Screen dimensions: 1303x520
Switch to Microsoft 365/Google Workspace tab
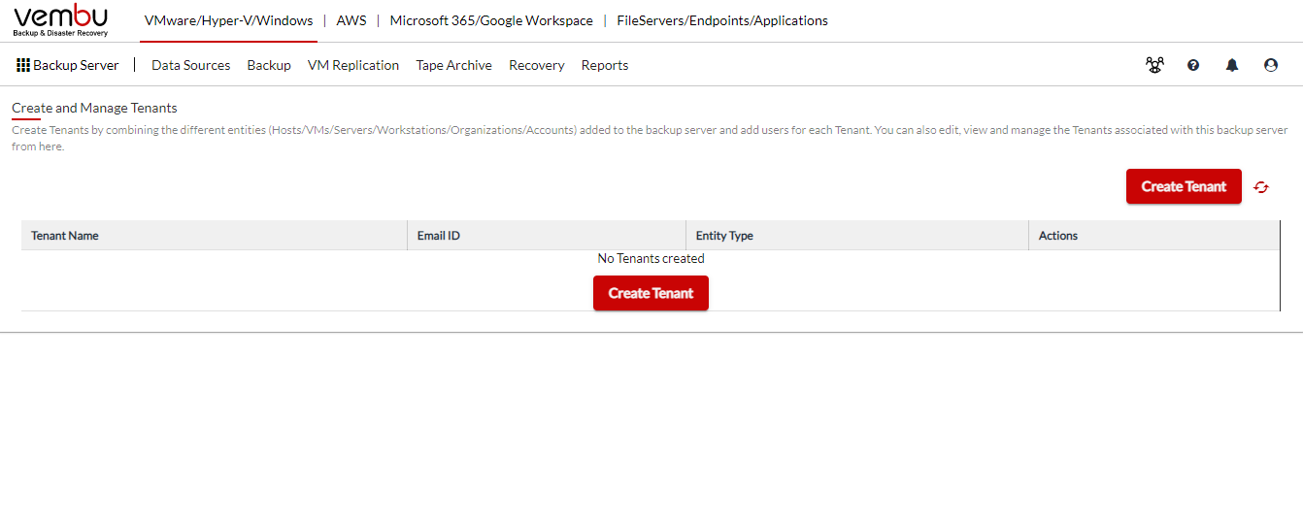tap(491, 20)
